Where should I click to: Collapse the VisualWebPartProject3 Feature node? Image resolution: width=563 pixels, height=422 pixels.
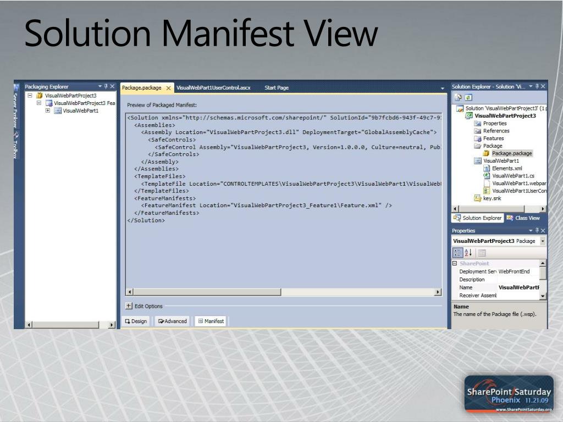(39, 103)
